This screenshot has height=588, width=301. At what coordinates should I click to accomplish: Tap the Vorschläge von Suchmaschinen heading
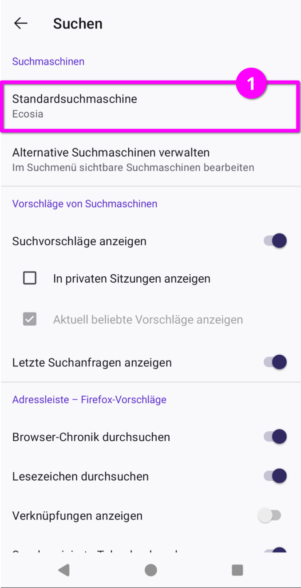click(85, 203)
